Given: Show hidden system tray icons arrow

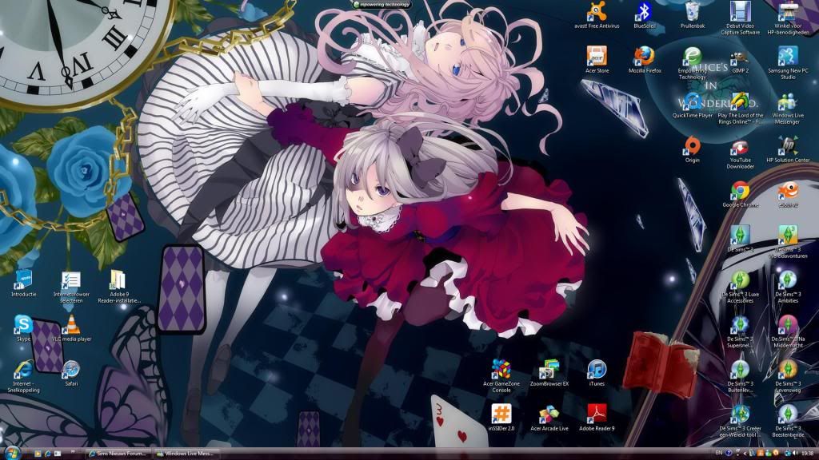Looking at the screenshot, I should 745,454.
